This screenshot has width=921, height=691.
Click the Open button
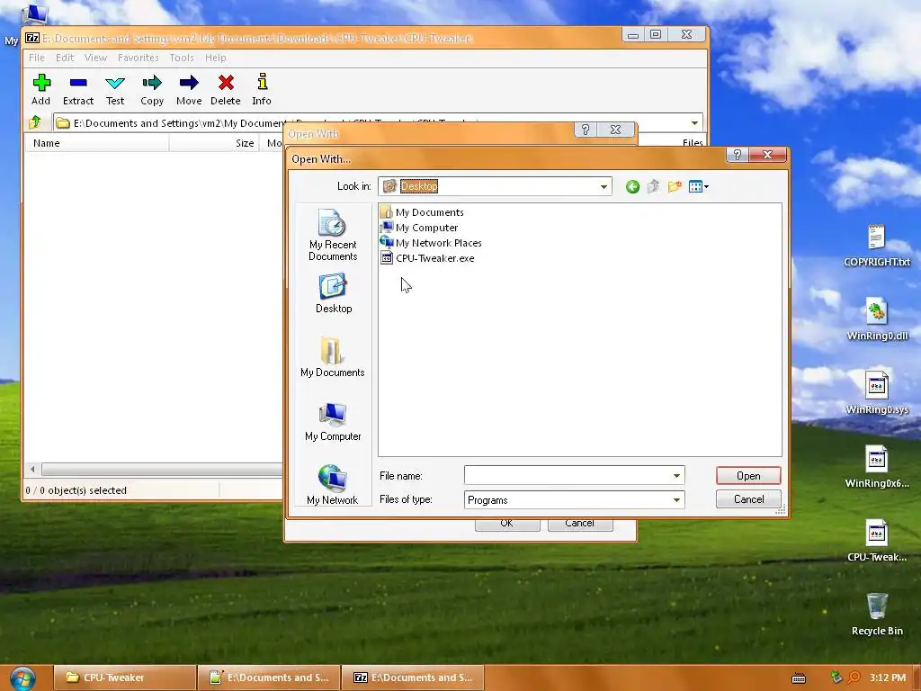click(748, 475)
